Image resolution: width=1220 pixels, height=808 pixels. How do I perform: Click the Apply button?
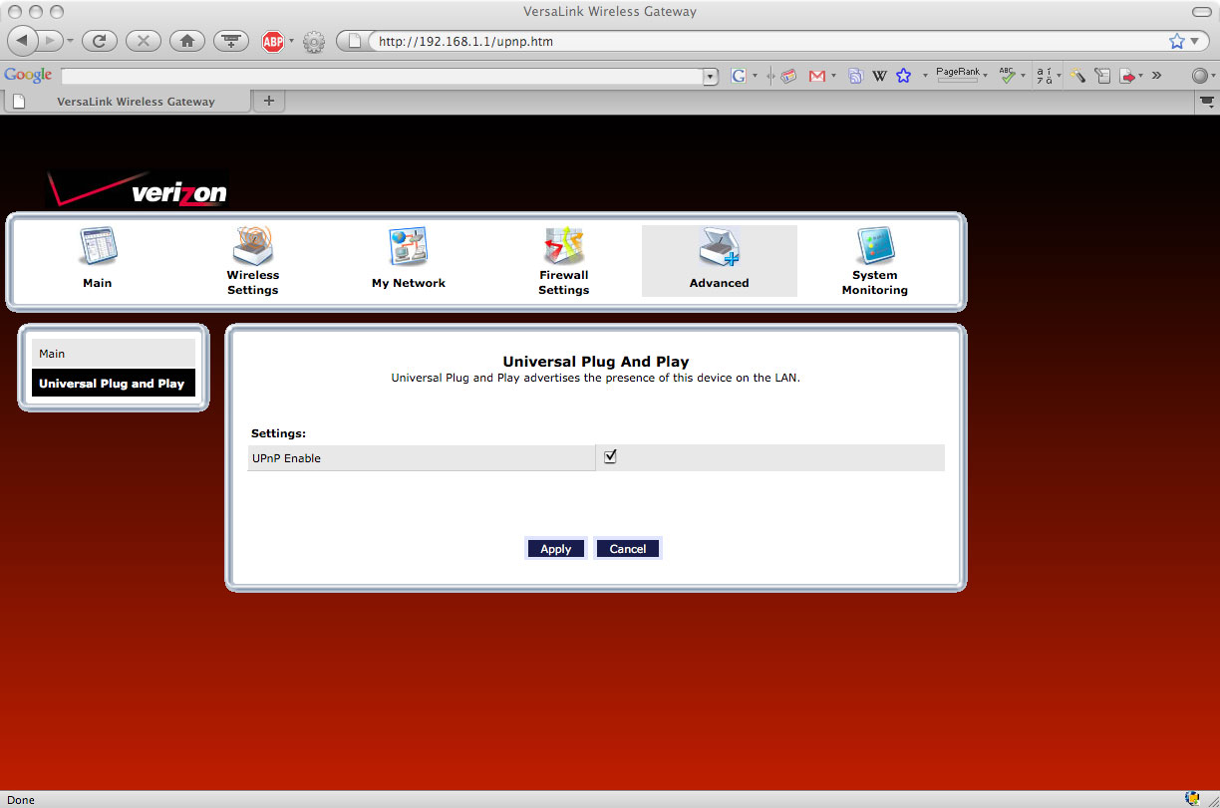[555, 549]
